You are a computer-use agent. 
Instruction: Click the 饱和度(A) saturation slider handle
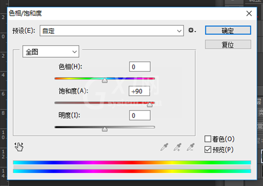(150, 105)
